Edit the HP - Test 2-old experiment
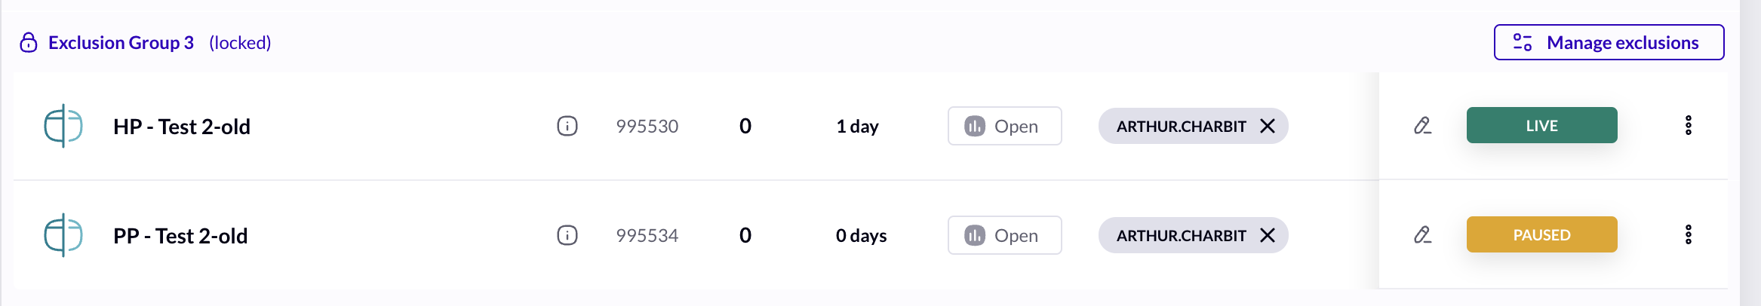The image size is (1761, 306). [1422, 125]
